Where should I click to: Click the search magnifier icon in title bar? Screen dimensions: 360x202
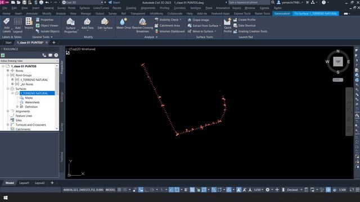[x=273, y=2]
